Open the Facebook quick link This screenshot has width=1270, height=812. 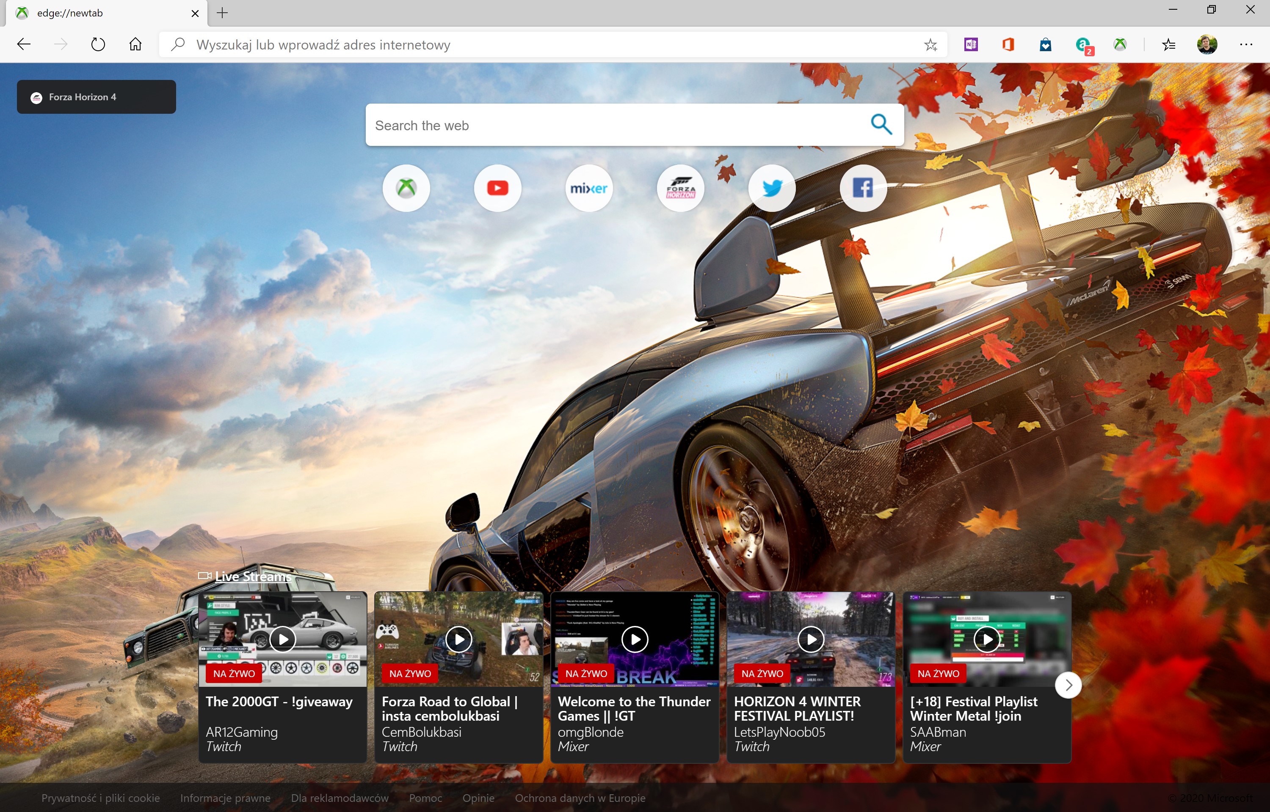(x=863, y=188)
